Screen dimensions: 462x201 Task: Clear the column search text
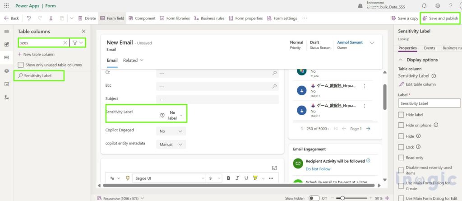click(65, 43)
